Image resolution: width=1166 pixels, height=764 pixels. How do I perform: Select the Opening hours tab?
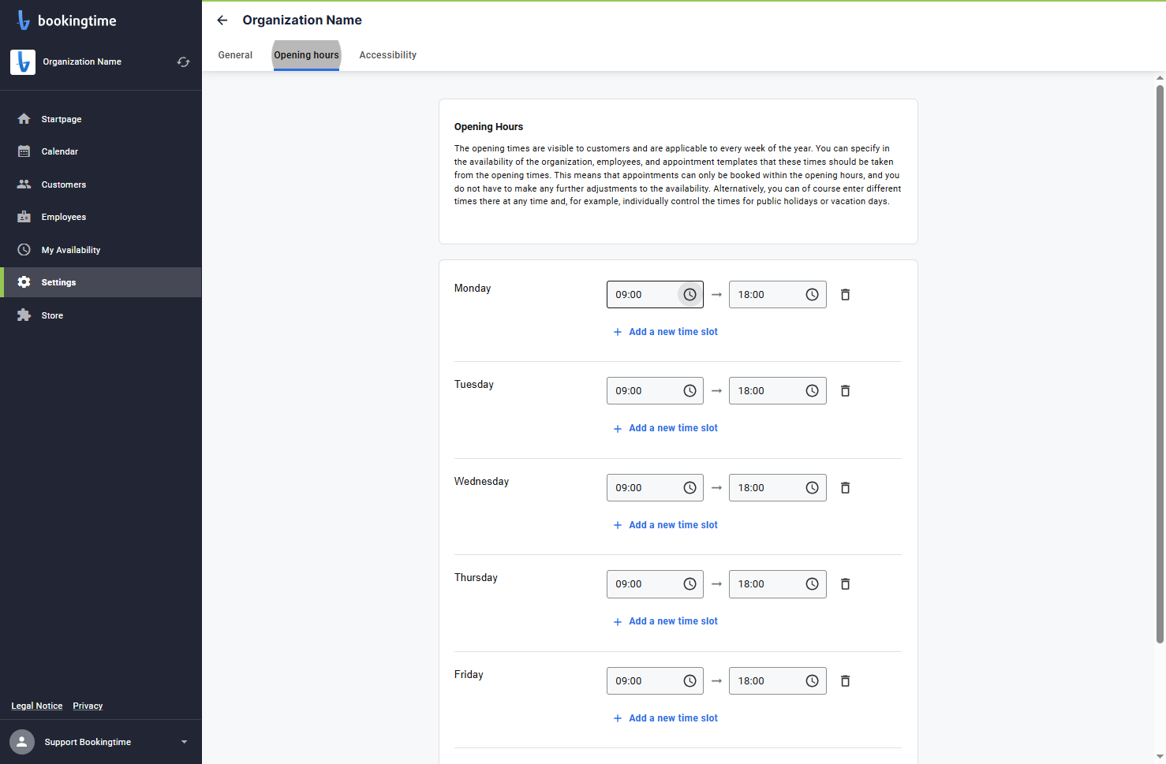coord(306,55)
